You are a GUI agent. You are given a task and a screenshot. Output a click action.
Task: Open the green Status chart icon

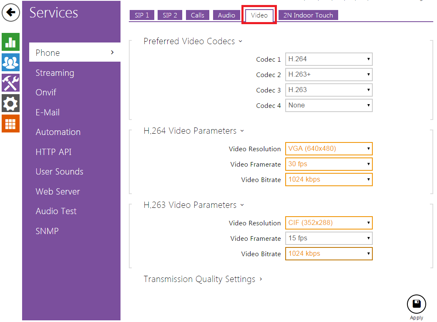point(10,42)
